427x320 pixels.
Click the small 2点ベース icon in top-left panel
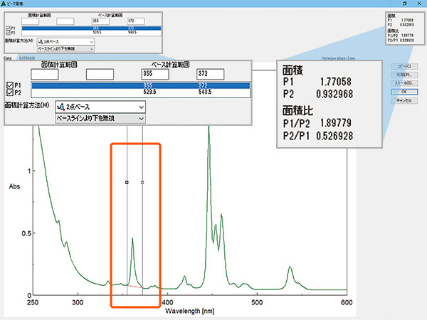pos(41,42)
